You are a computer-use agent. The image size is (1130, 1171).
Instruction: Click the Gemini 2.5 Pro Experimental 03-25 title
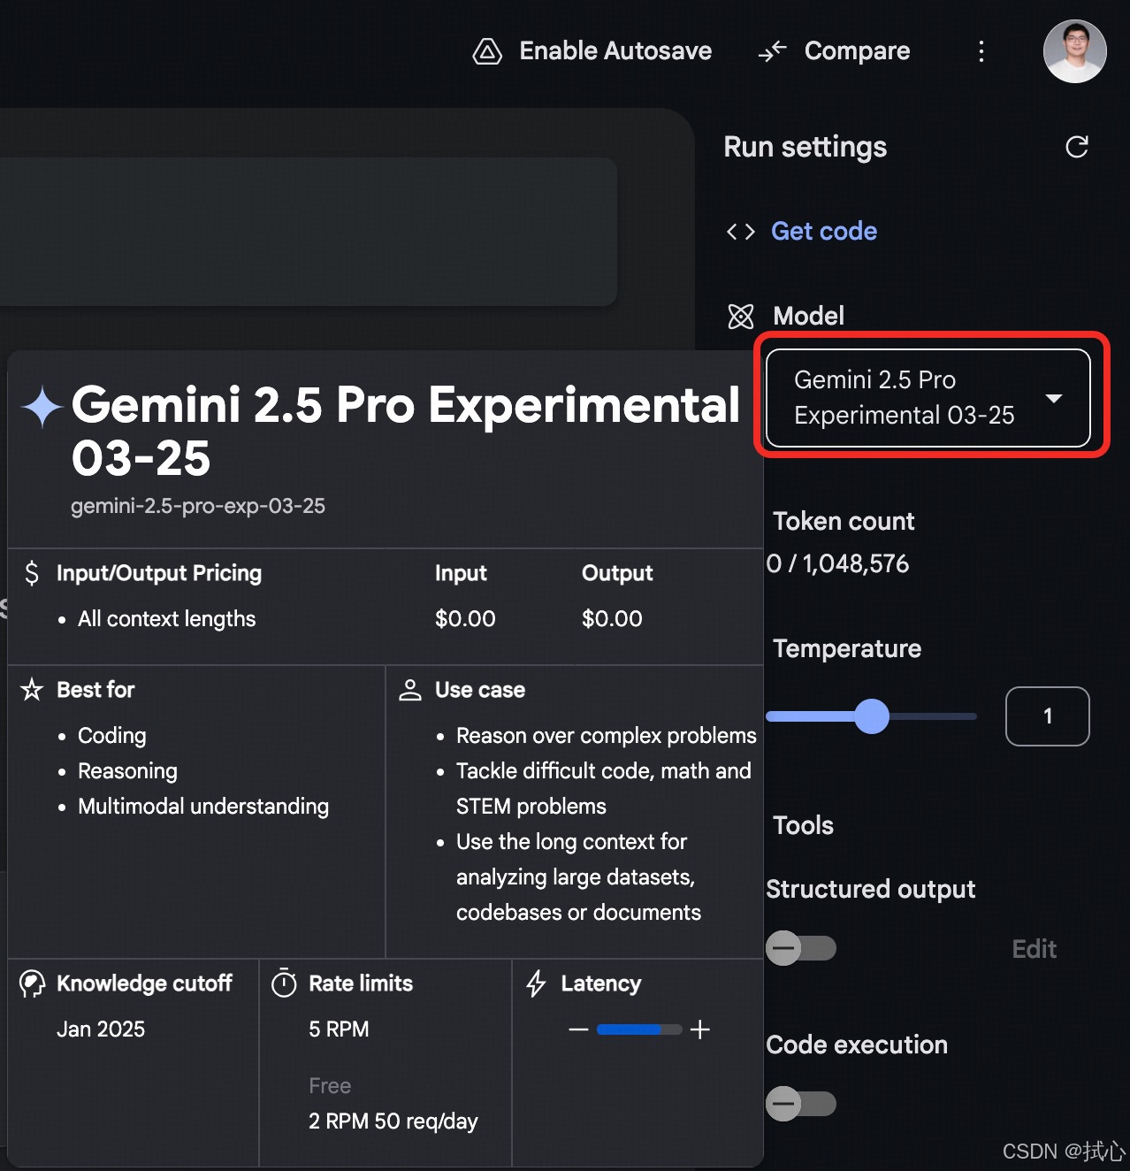(x=405, y=432)
